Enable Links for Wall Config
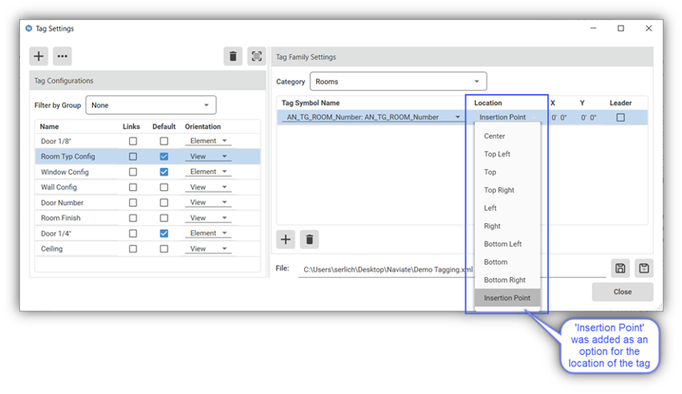This screenshot has width=682, height=394. 132,187
